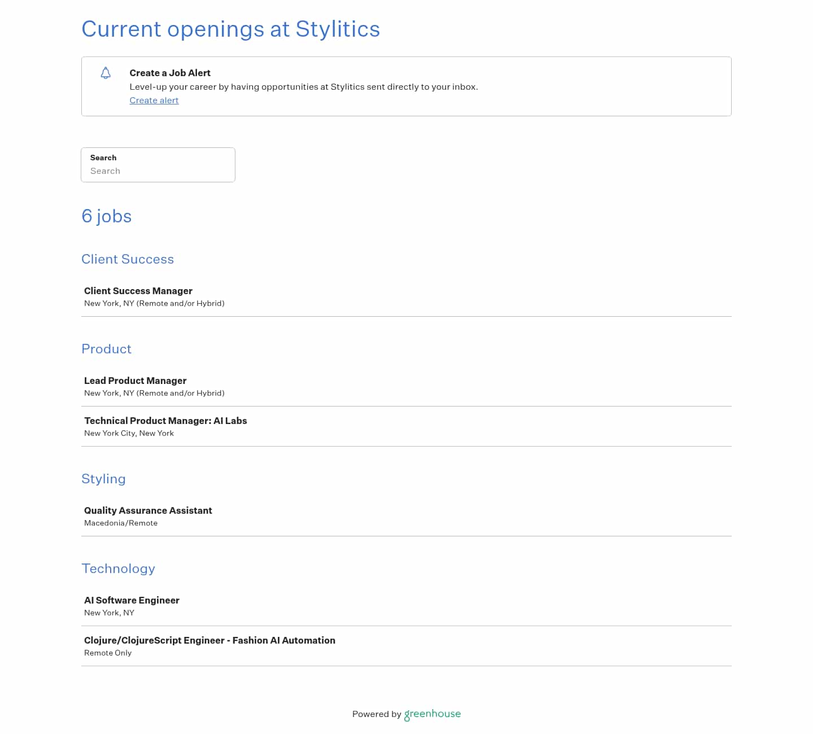Open the AI Software Engineer listing
Viewport: 813px width, 734px height.
pos(132,600)
